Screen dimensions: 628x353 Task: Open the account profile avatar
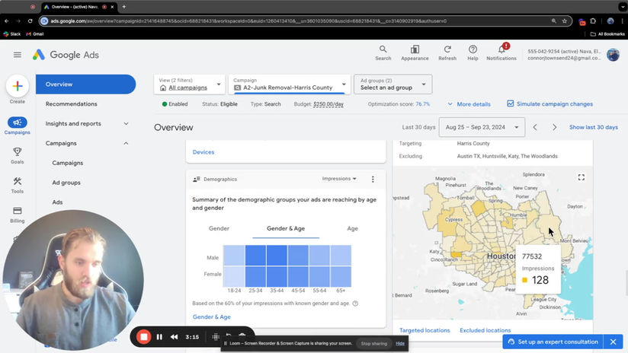click(613, 55)
